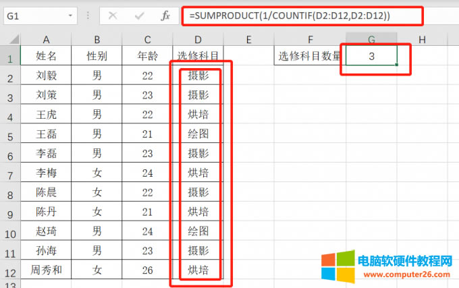Click the 年龄 header cell
Screen dimensions: 459x288
(x=147, y=55)
